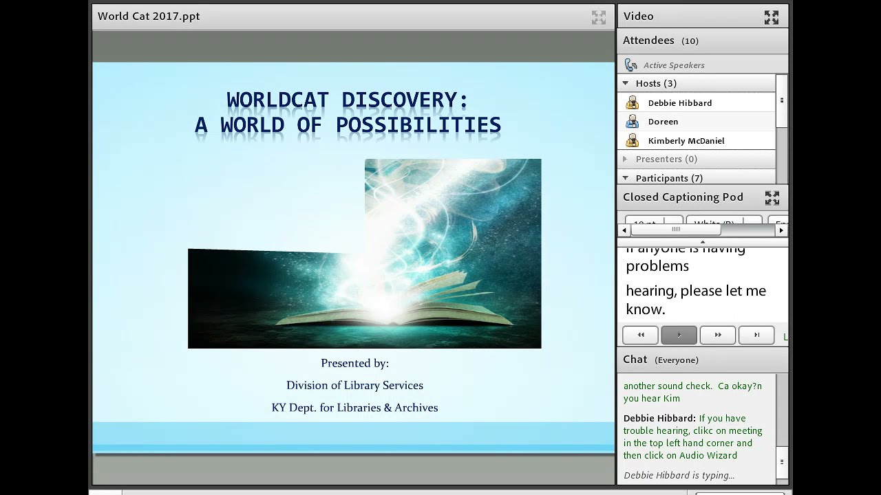Click the slide title 'WorldCat Discovery'
The image size is (881, 495).
(348, 100)
